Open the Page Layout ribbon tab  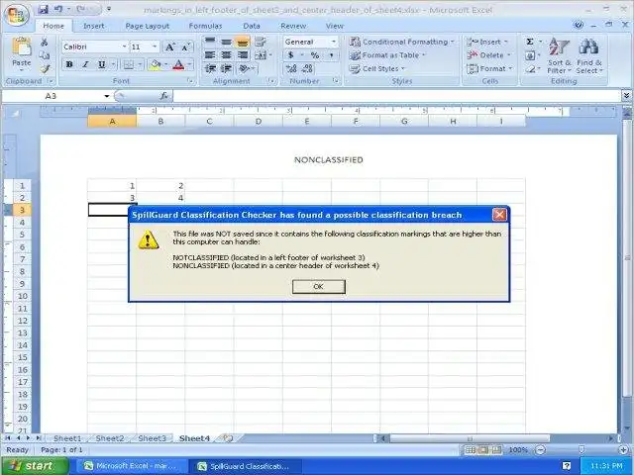[x=148, y=26]
